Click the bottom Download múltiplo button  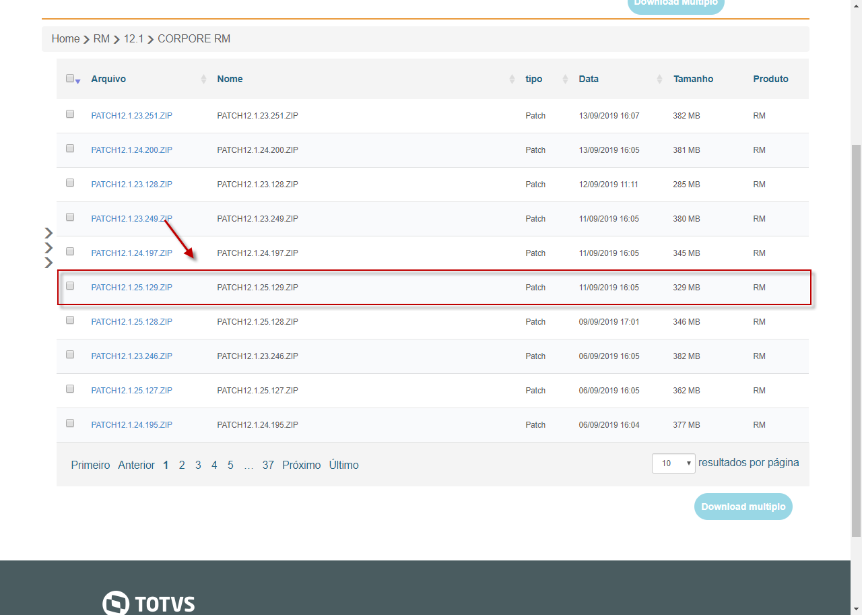[743, 507]
